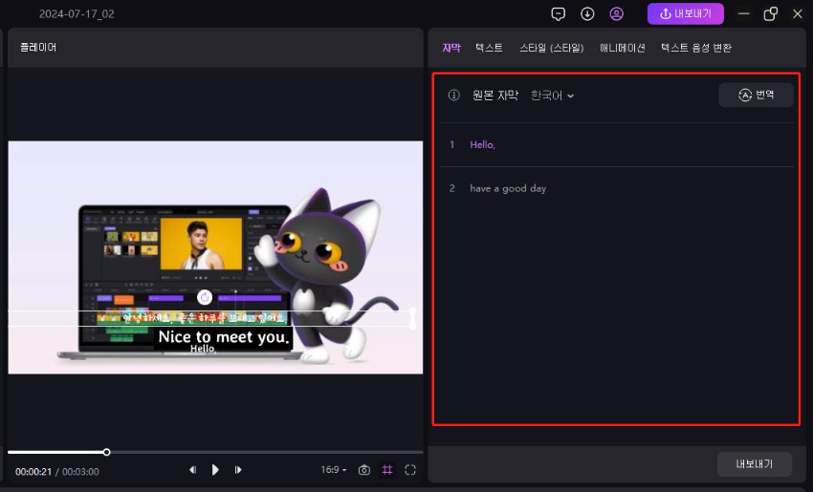Screen dimensions: 813x492
Task: Enter fullscreen preview mode
Action: click(410, 470)
